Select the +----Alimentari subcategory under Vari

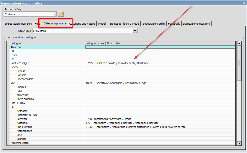pos(47,95)
